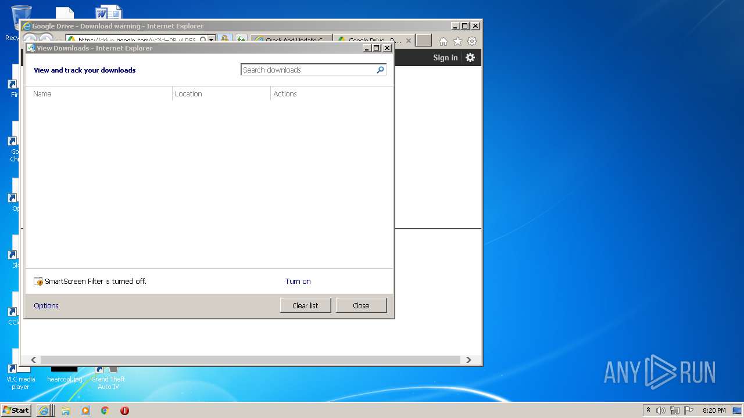Sort downloads by Name column header
Viewport: 744px width, 418px height.
(99, 93)
